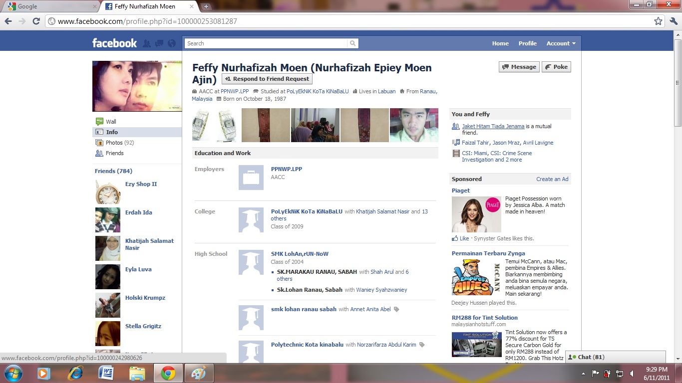Open the watches photo thumbnail
Image resolution: width=682 pixels, height=383 pixels.
216,125
